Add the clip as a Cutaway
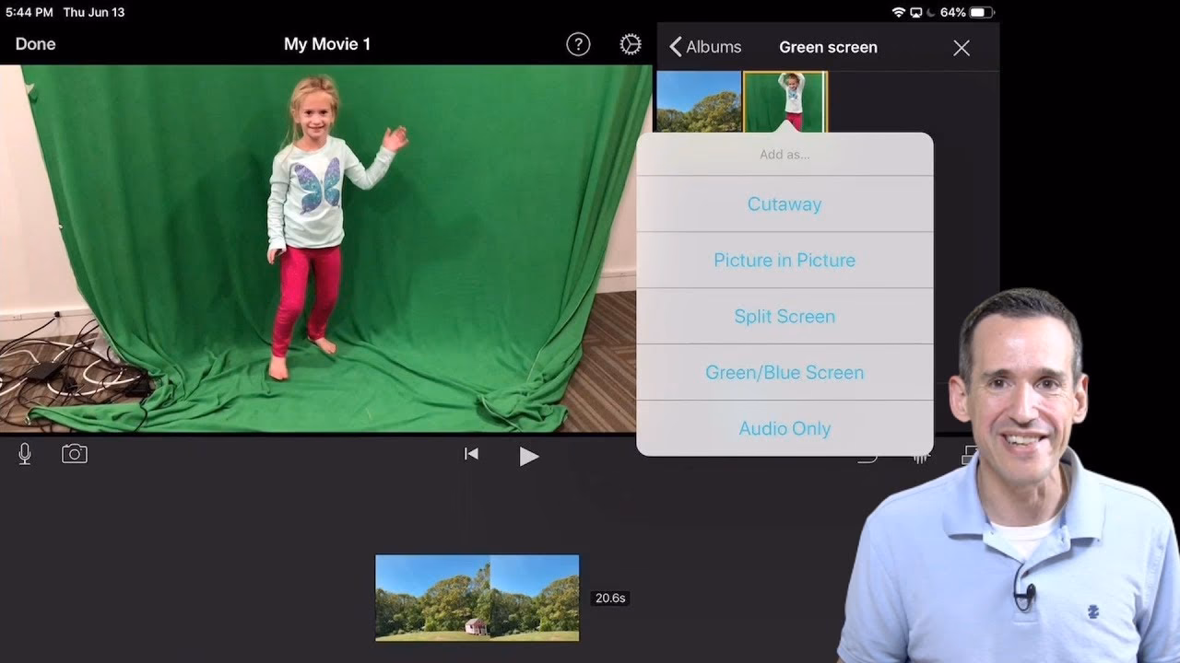 click(x=785, y=204)
